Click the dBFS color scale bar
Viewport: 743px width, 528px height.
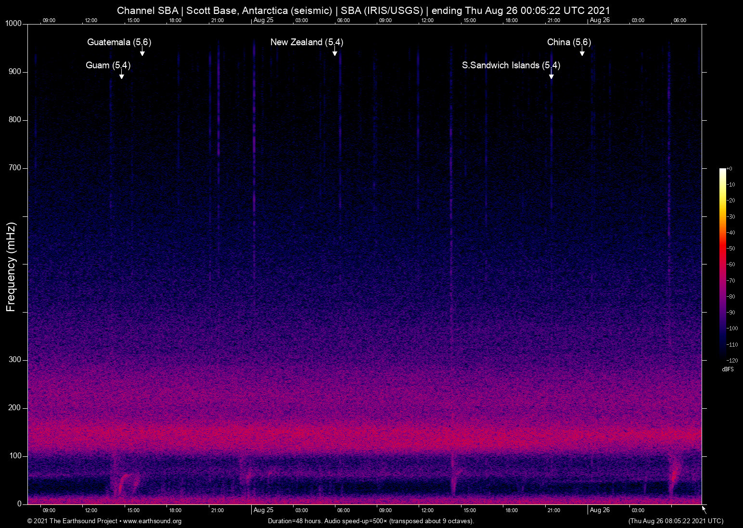point(722,264)
